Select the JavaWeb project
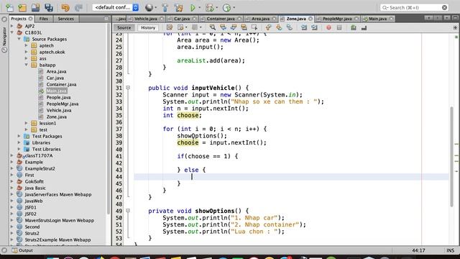The image size is (460, 259). tap(34, 201)
